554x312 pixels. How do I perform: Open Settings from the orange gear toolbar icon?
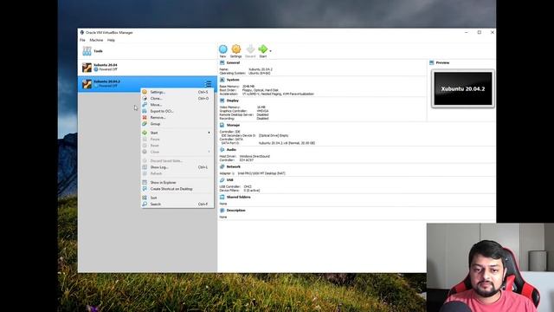236,49
